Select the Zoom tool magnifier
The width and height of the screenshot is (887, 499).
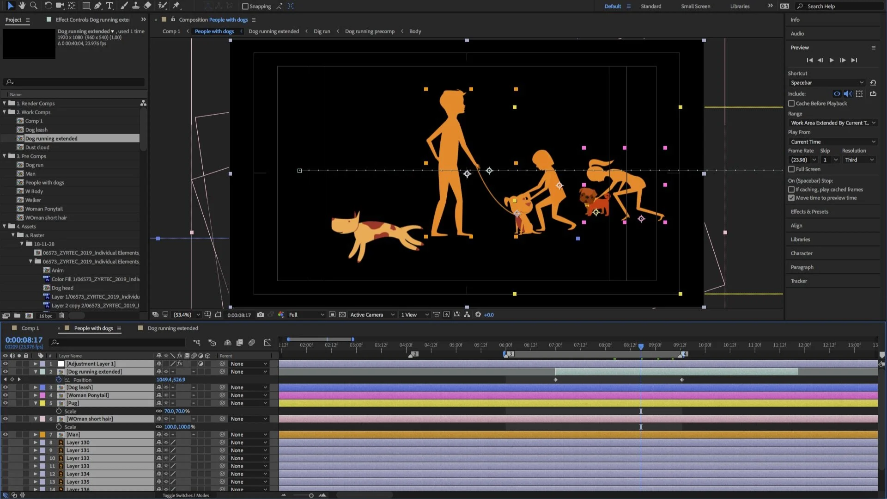34,6
